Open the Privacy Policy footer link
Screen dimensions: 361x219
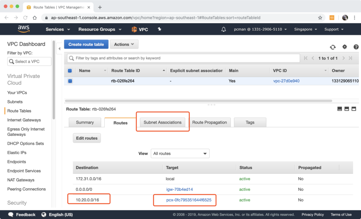pyautogui.click(x=313, y=215)
